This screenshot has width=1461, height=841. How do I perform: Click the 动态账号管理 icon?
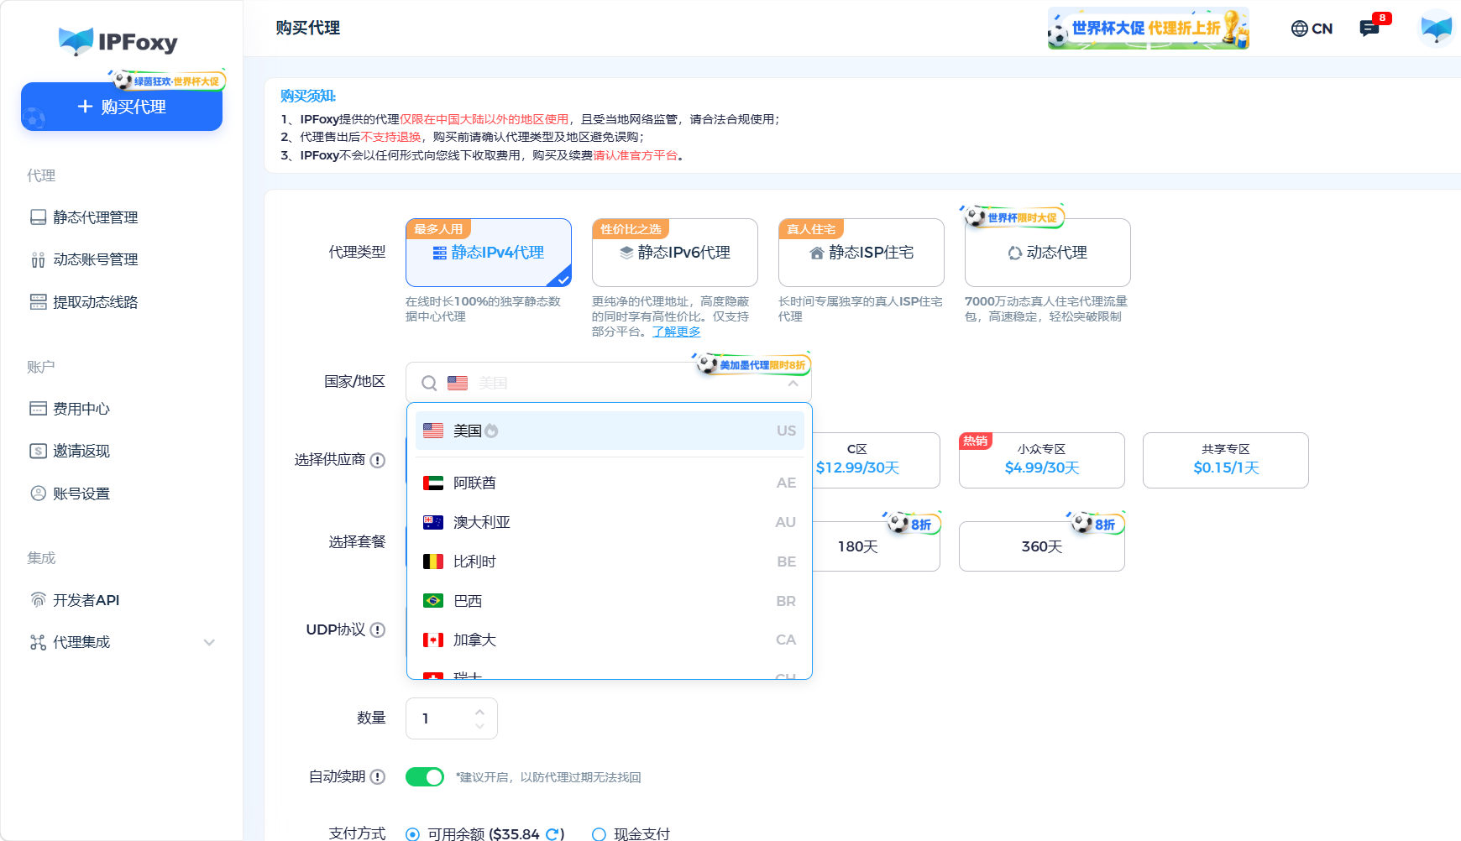pyautogui.click(x=38, y=260)
